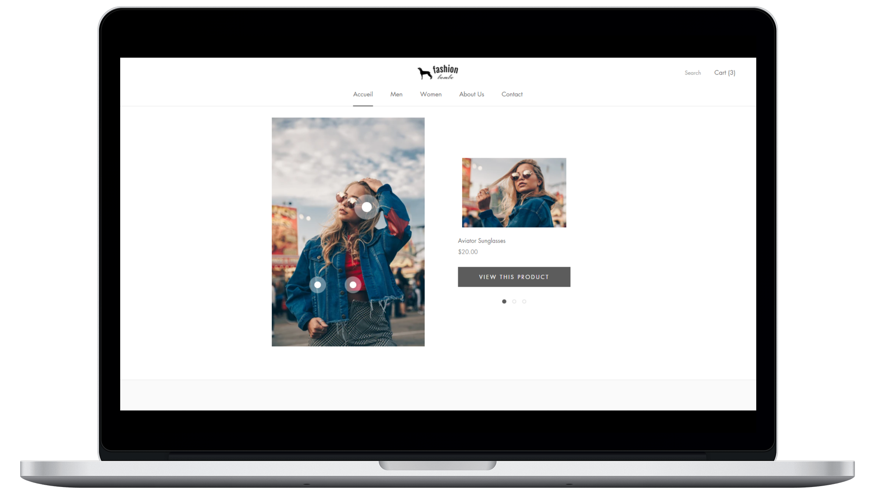Click the Cart icon showing 3 items
Image resolution: width=876 pixels, height=494 pixels.
point(724,73)
